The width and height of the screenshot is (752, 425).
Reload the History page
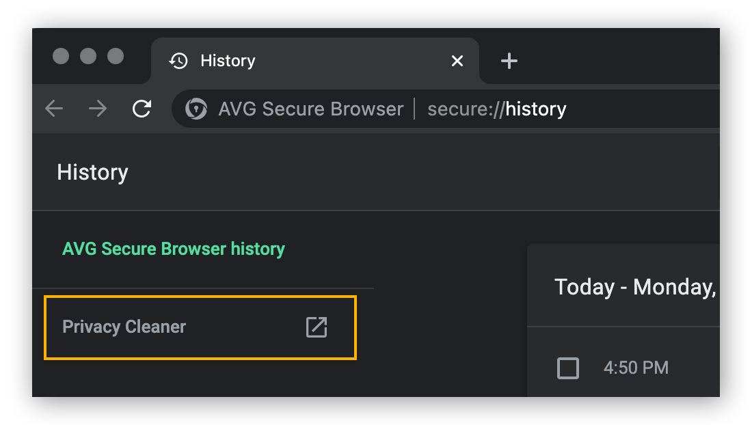click(x=142, y=109)
